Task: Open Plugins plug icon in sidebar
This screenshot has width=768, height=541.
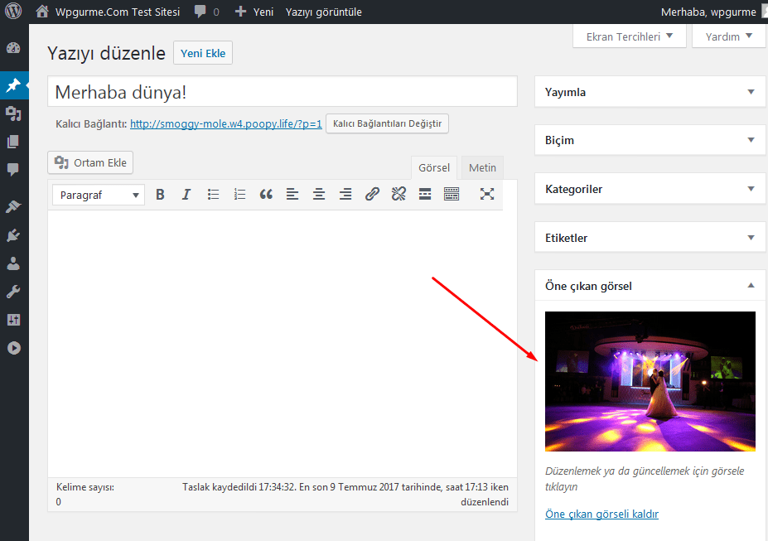Action: (x=14, y=235)
